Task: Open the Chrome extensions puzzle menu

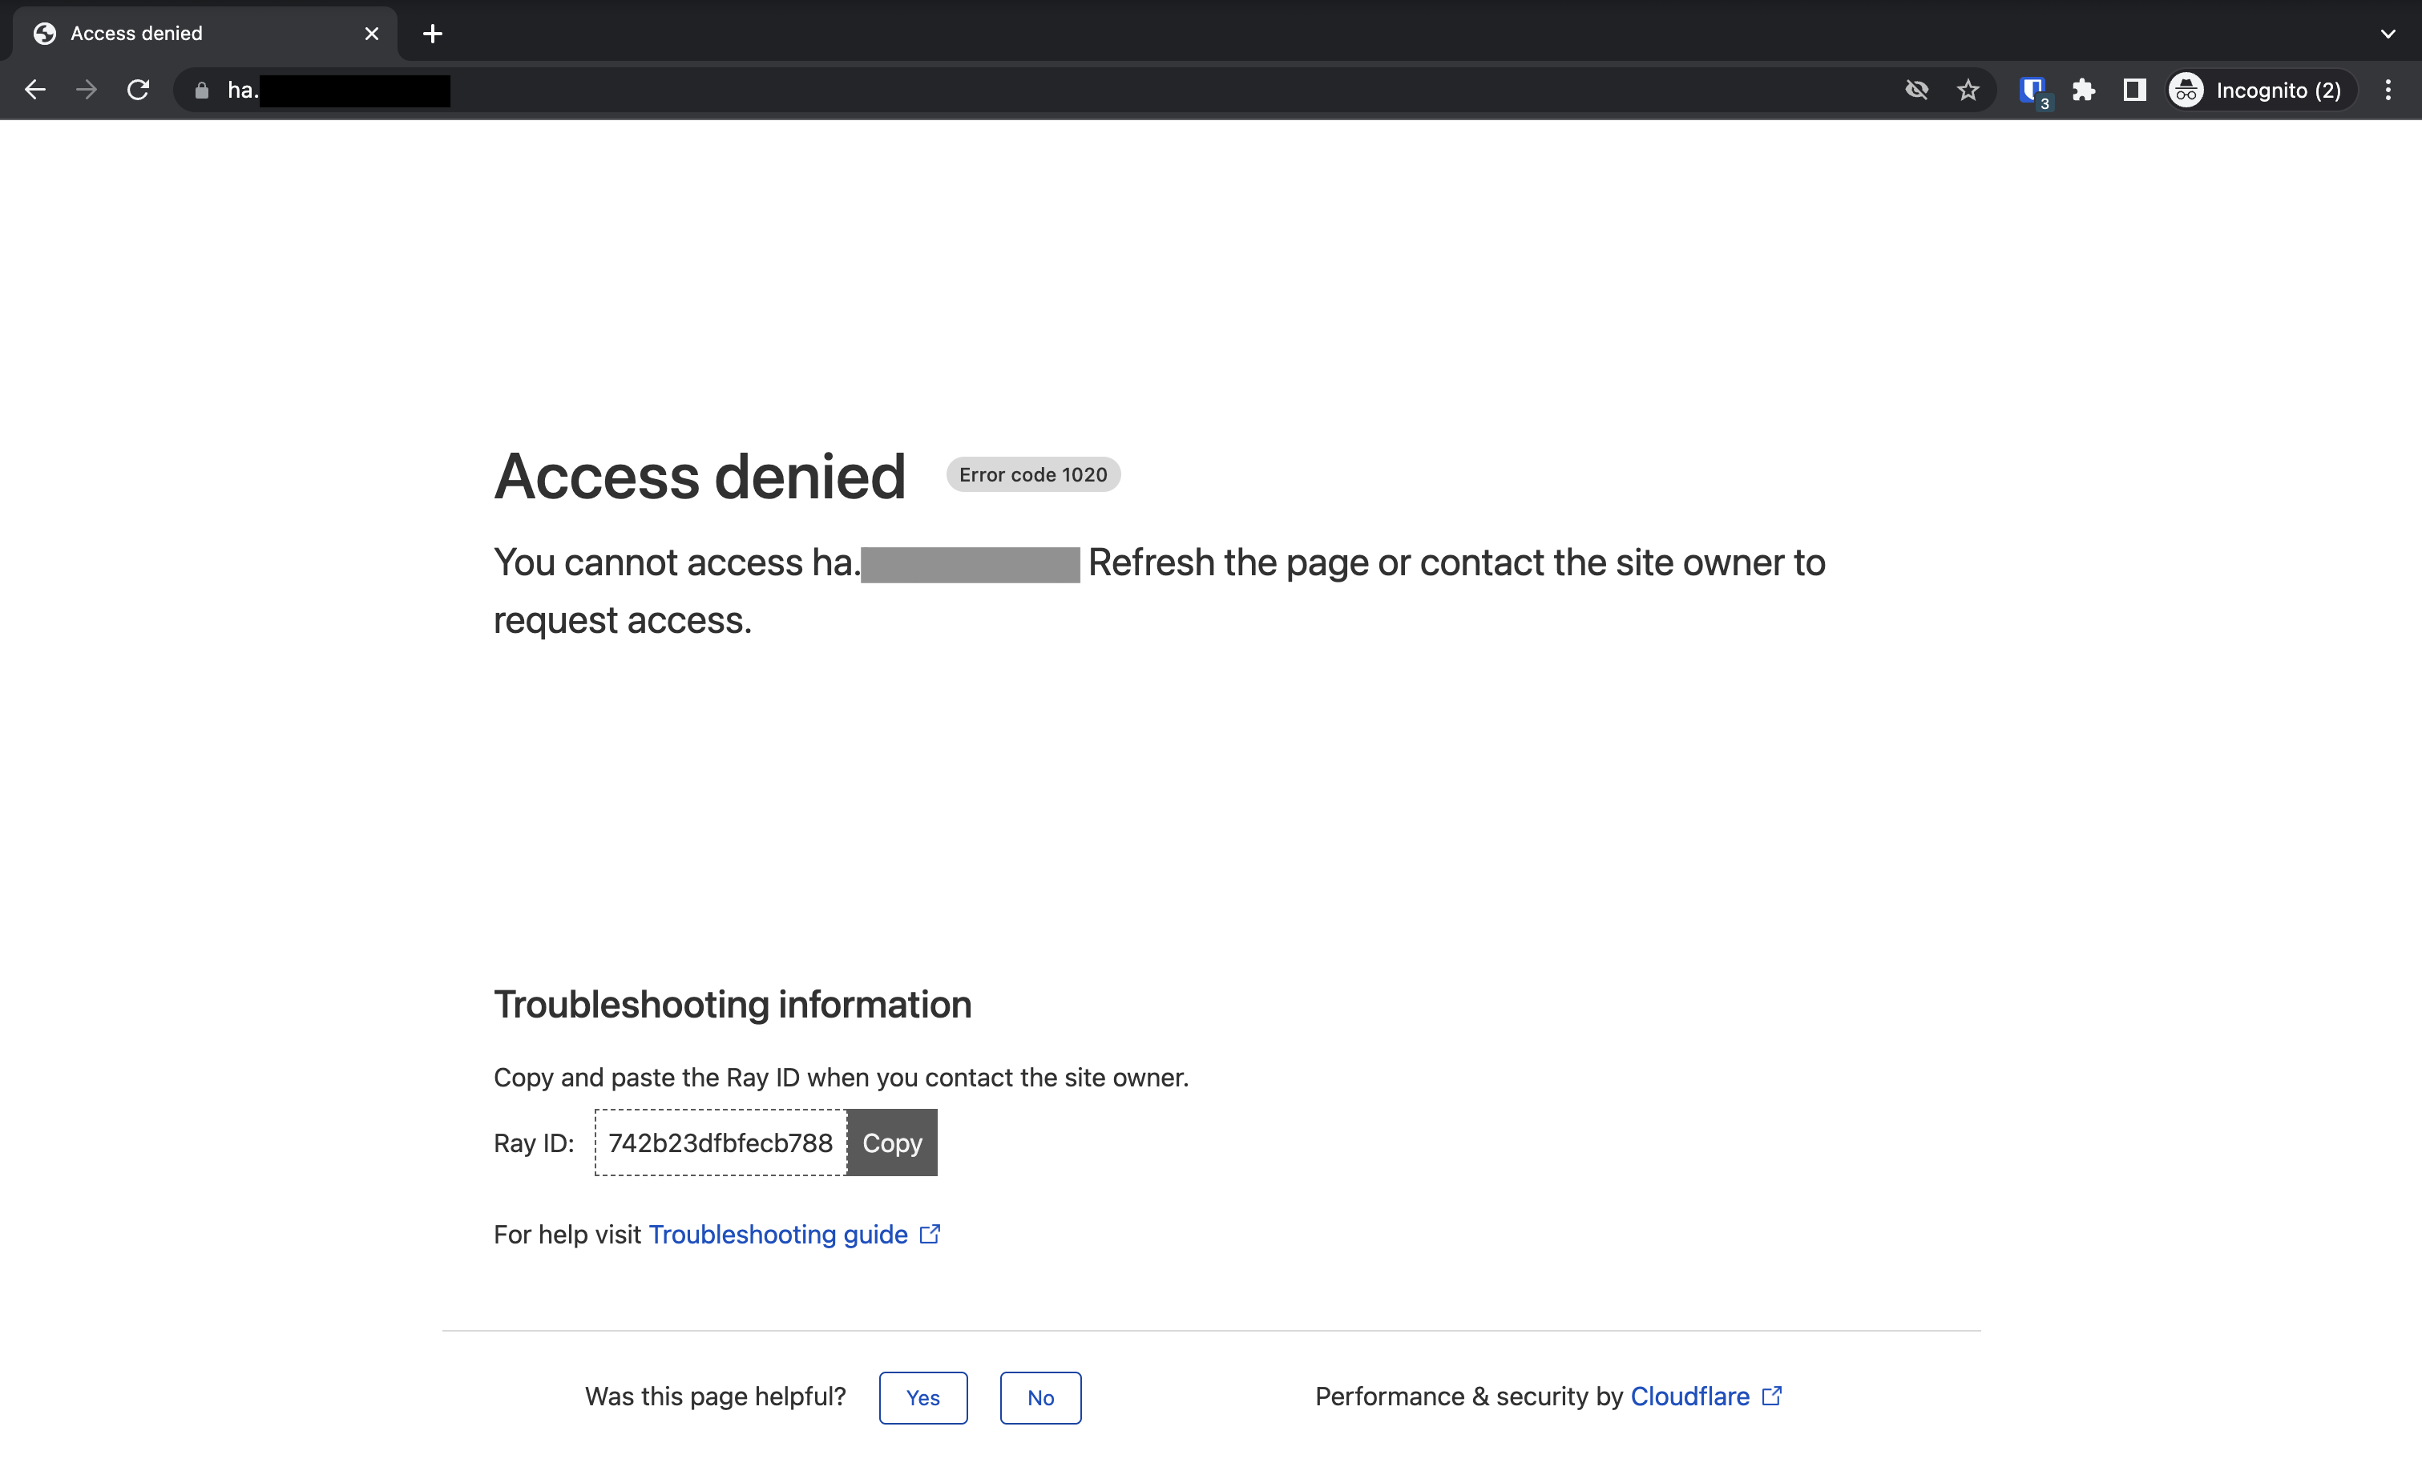Action: (x=2084, y=90)
